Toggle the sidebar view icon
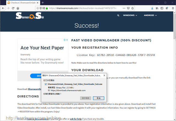The image size is (176, 121). click(x=162, y=8)
